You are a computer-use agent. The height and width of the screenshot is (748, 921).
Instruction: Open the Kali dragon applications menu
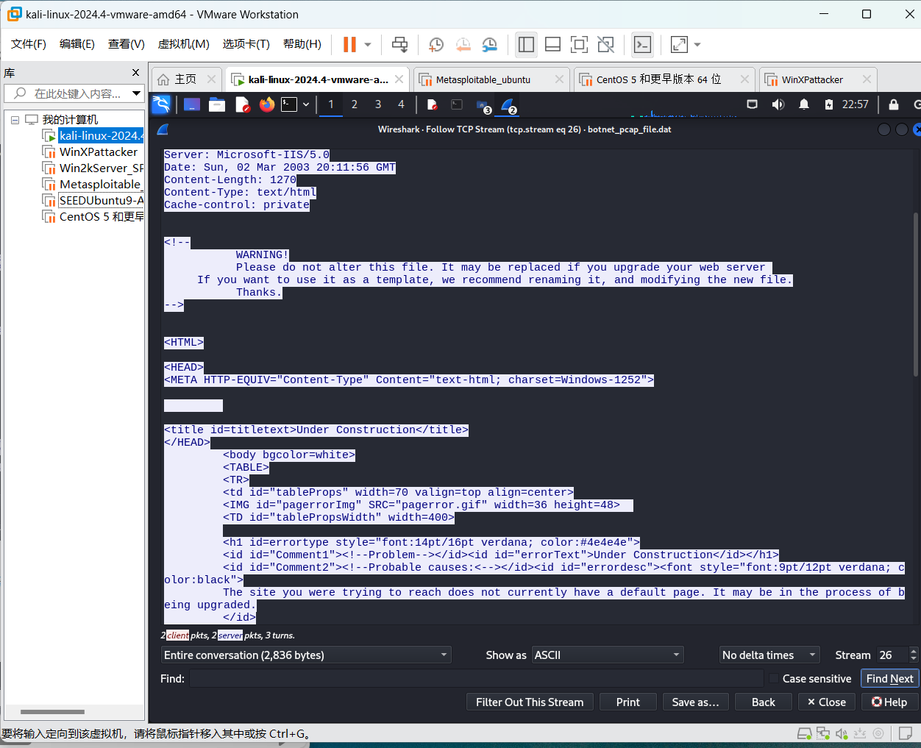(x=161, y=104)
